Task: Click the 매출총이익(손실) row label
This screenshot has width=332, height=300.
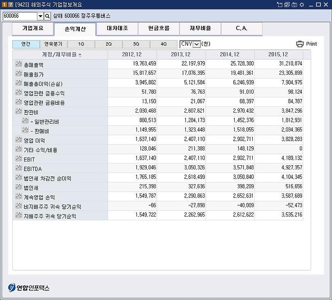Action: [43, 84]
